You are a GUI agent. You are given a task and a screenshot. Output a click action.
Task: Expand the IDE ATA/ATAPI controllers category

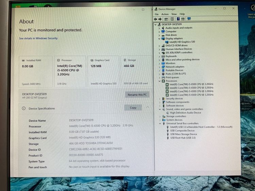159,53
